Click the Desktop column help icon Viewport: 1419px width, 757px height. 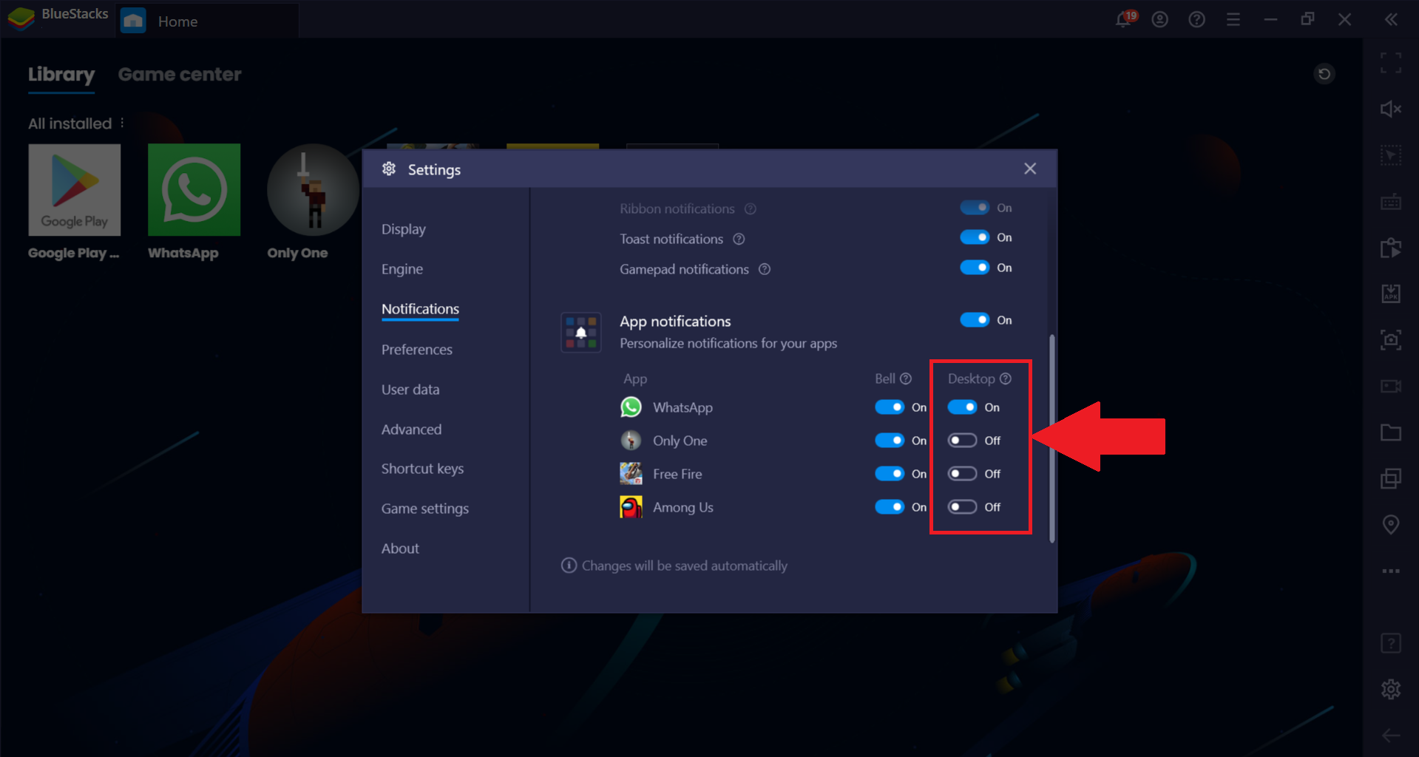click(1006, 378)
